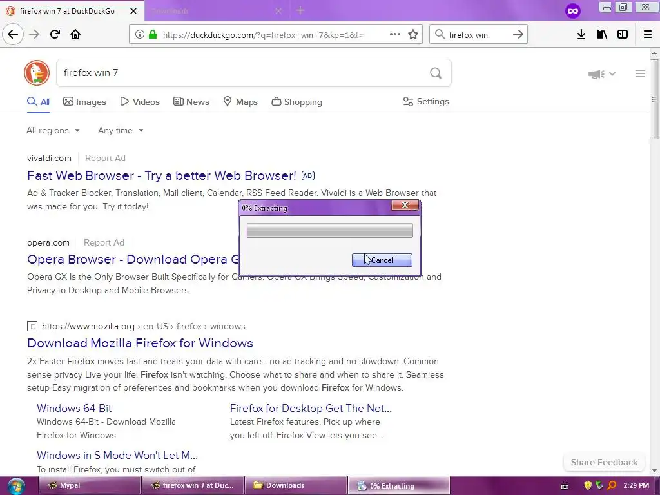Viewport: 660px width, 495px height.
Task: Click the mozilla.org result favicon
Action: coord(32,326)
